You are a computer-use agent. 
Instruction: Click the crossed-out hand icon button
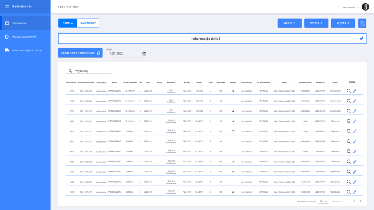(x=362, y=23)
